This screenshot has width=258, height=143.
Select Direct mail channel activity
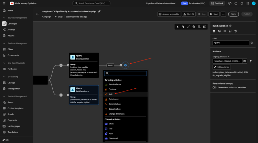(125, 139)
